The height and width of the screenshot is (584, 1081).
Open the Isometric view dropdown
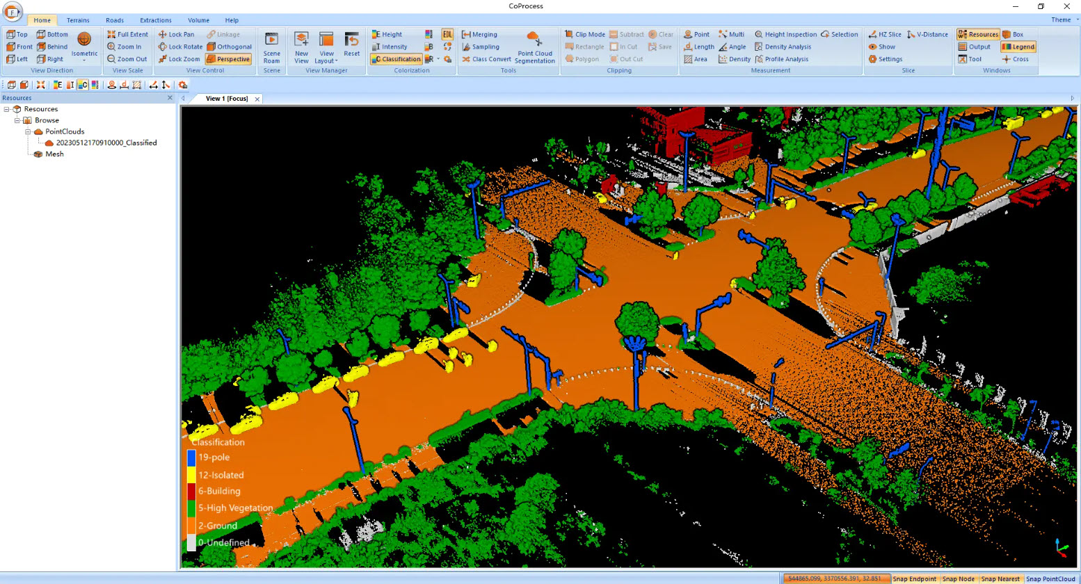(x=84, y=46)
